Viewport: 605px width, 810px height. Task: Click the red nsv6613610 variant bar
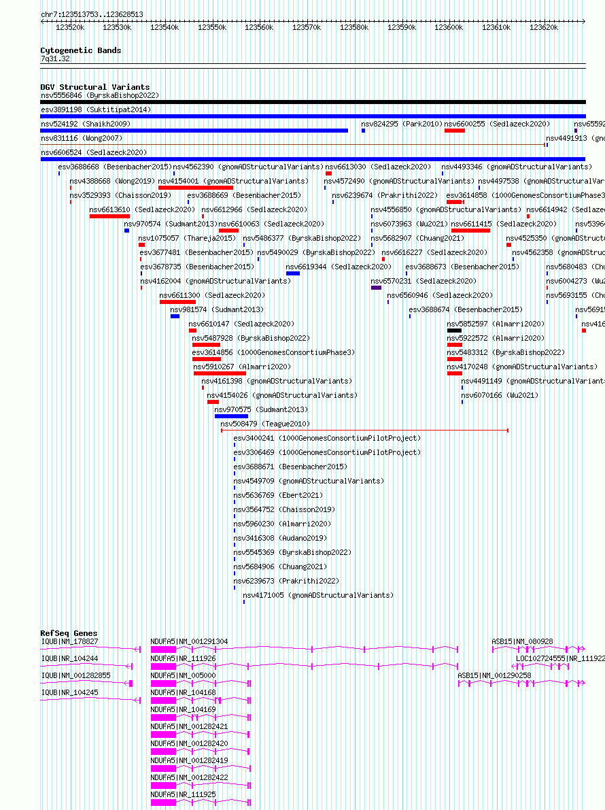(109, 216)
